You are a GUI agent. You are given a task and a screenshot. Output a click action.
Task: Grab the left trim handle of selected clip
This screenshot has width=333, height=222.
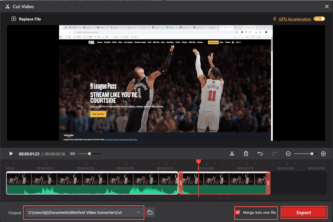point(181,183)
